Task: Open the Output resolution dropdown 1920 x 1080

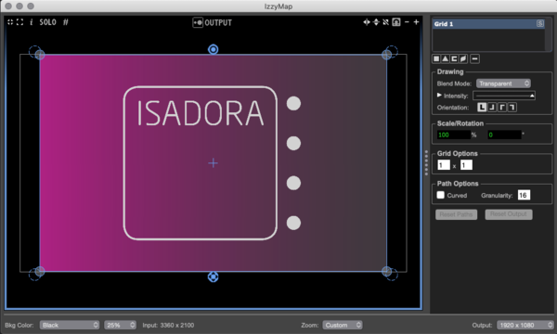Action: [525, 325]
